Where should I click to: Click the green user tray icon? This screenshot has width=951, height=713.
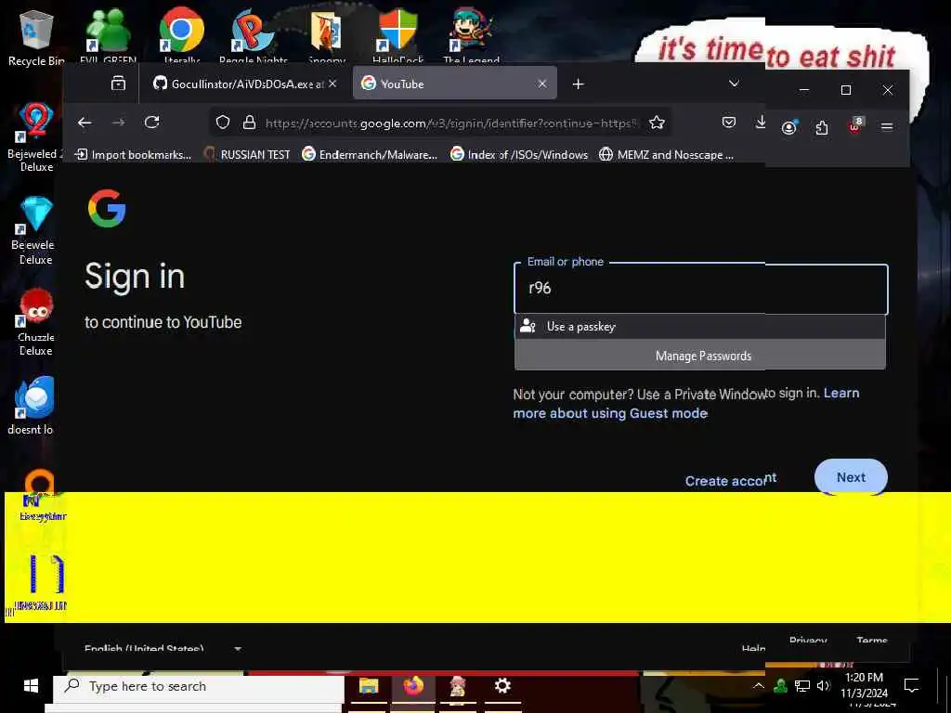(780, 686)
